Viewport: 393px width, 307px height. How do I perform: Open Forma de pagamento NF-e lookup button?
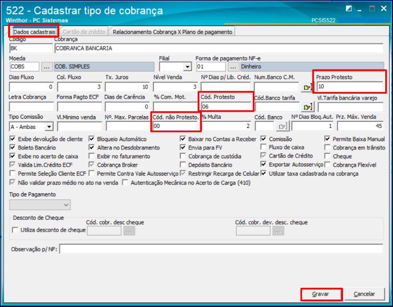pyautogui.click(x=233, y=67)
